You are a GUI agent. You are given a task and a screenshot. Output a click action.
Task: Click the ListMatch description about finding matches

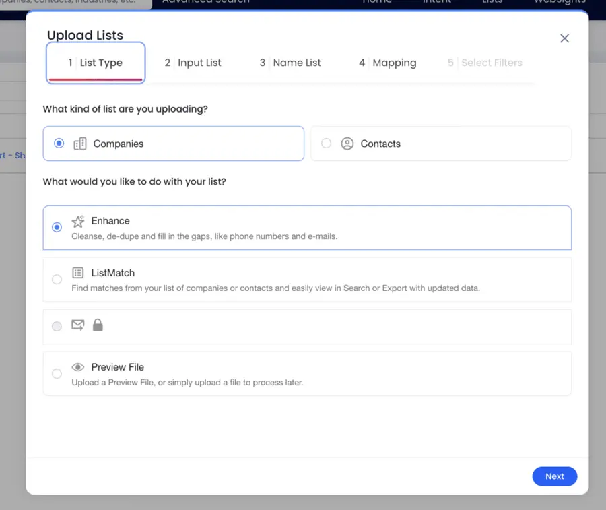click(275, 288)
